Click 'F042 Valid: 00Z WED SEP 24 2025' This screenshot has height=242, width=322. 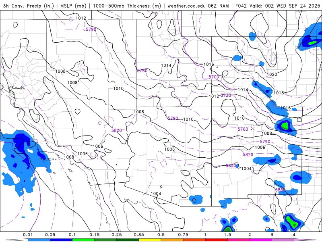278,6
